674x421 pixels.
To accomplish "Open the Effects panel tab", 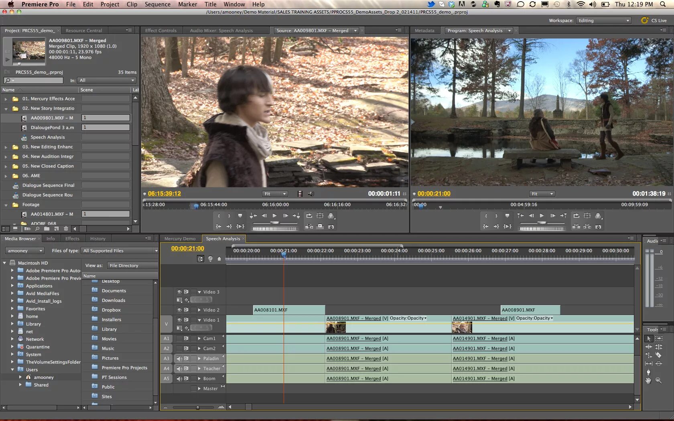I will [x=72, y=239].
